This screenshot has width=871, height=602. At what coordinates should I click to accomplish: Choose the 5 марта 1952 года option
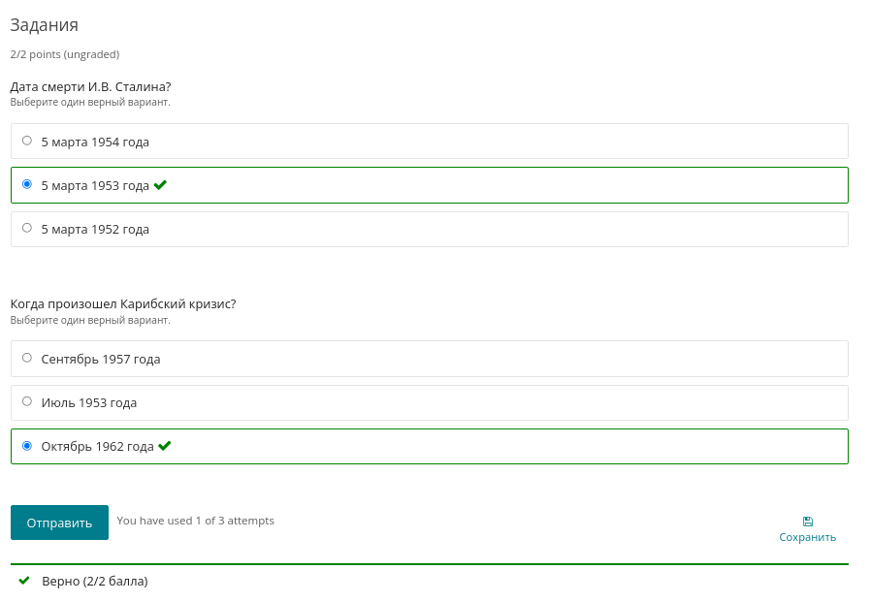[x=27, y=229]
